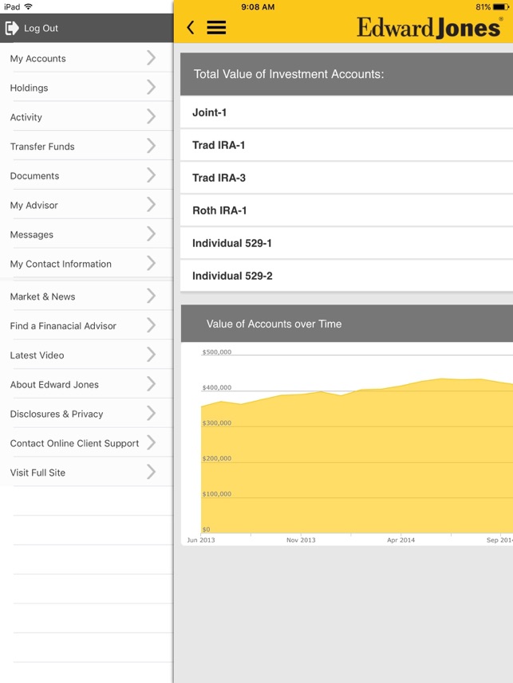Tap the Activity chevron arrow
This screenshot has height=683, width=513.
coord(151,116)
